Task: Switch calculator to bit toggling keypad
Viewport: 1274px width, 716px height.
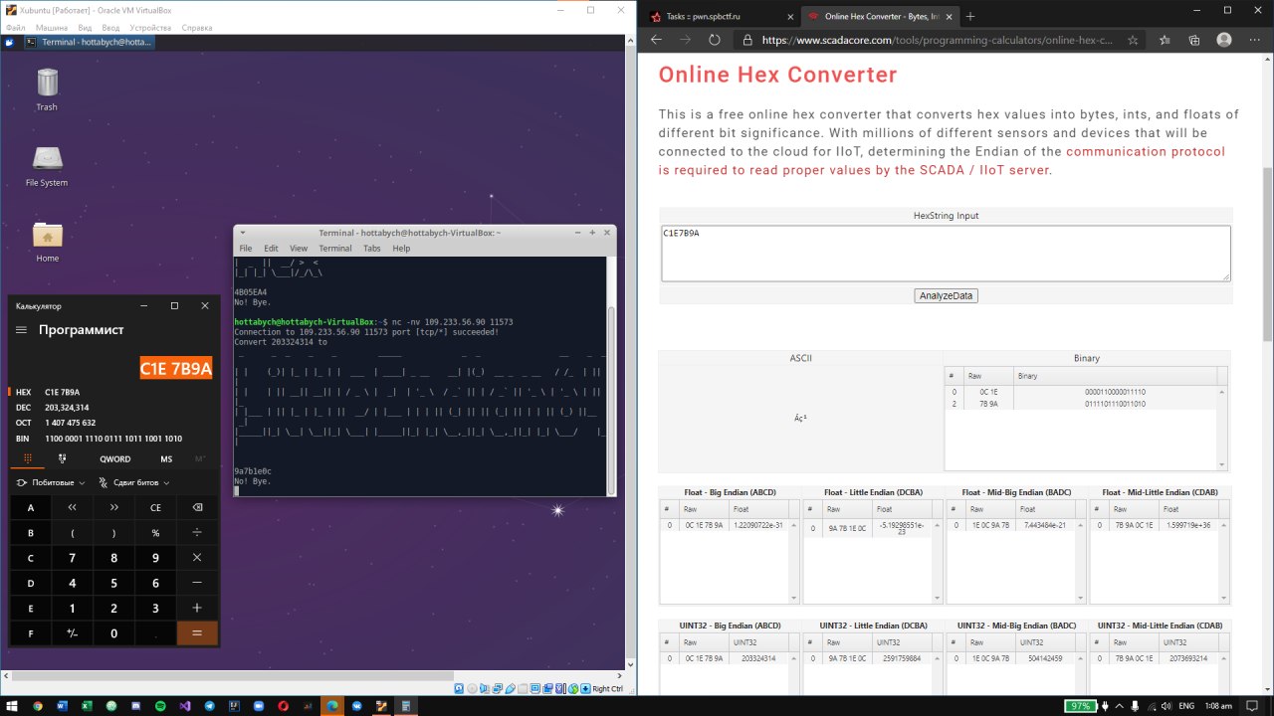Action: pyautogui.click(x=63, y=458)
